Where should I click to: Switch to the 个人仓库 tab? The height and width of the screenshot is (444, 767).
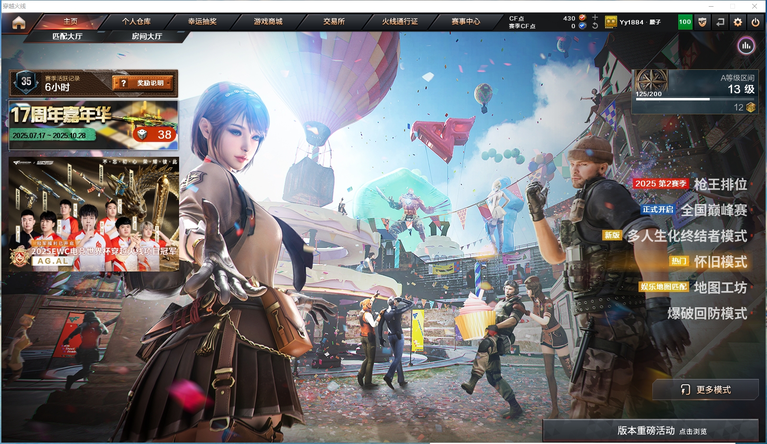tap(136, 22)
